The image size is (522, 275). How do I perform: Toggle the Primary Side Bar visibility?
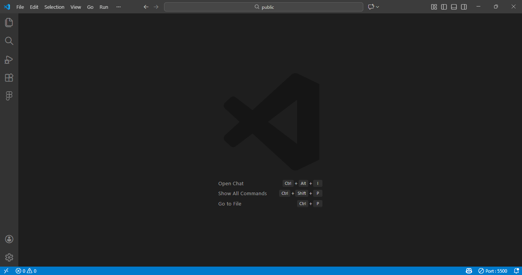coord(444,6)
